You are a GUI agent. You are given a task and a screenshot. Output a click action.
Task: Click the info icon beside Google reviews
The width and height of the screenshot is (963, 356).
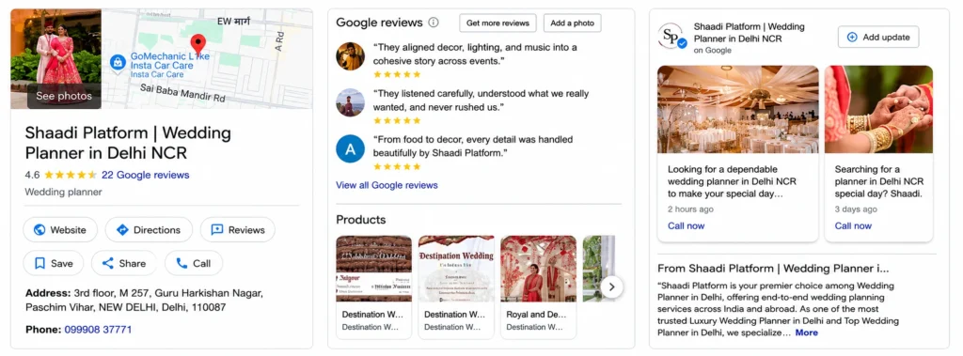pyautogui.click(x=434, y=23)
